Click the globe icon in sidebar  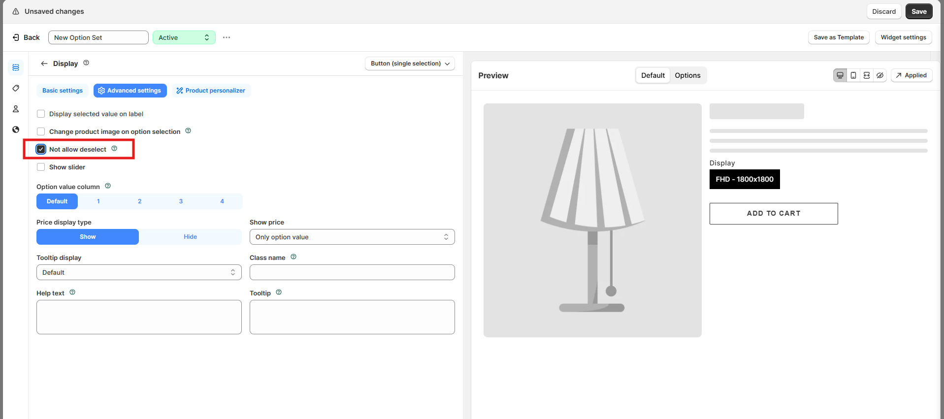pos(16,129)
